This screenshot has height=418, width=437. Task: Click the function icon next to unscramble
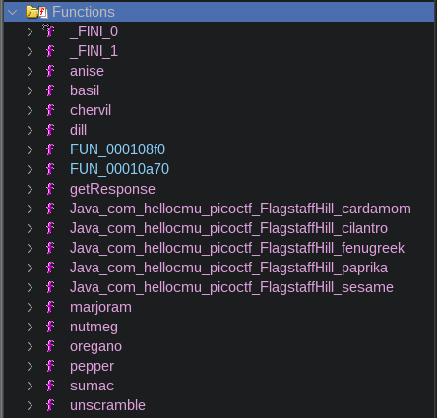50,405
